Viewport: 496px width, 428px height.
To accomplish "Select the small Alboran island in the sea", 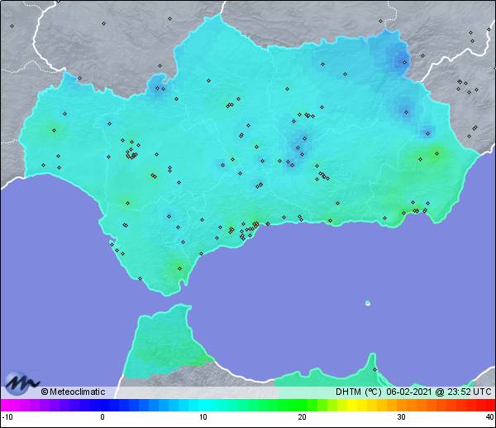I will tap(368, 303).
